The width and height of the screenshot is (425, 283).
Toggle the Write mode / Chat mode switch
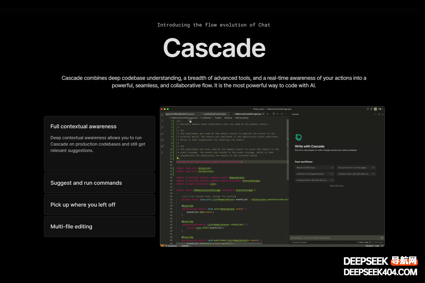[370, 242]
